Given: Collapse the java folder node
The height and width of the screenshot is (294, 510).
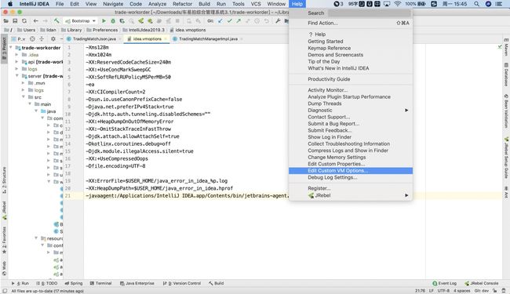Looking at the screenshot, I should pyautogui.click(x=36, y=111).
